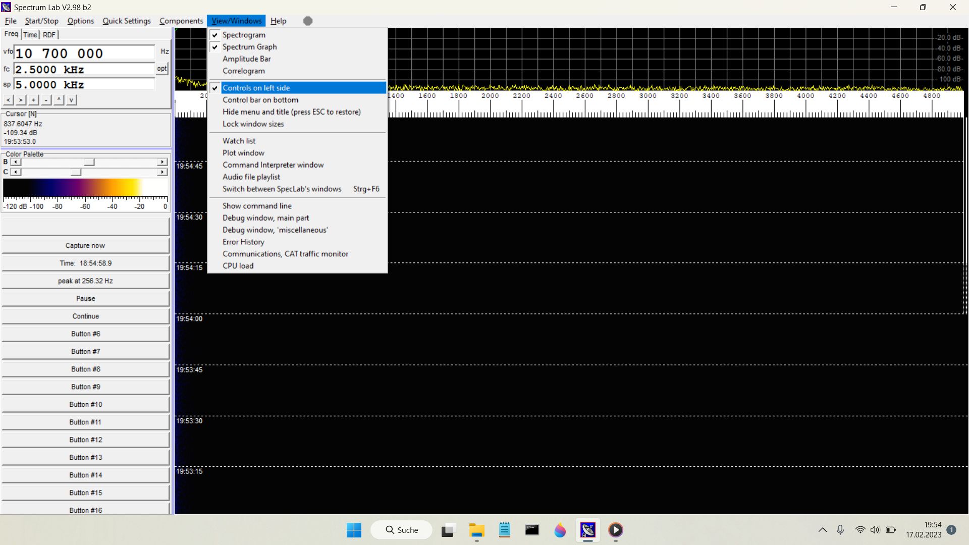Open the CPU load window

pyautogui.click(x=297, y=266)
